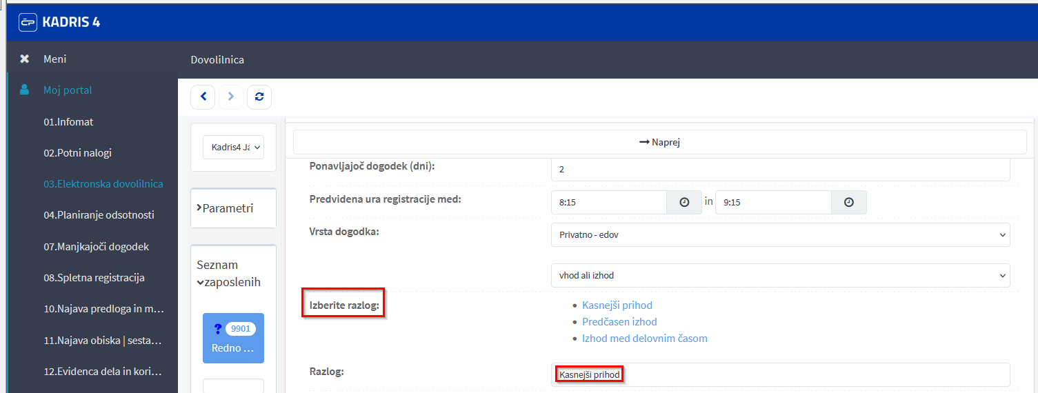Open 04.Planiranje odsotnosti menu item
Screen dimensions: 1038x393
pyautogui.click(x=99, y=215)
